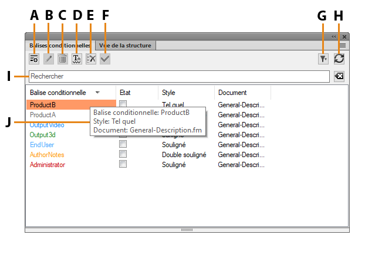365x265 pixels.
Task: Select the Balises conditionnelles tab
Action: pyautogui.click(x=59, y=45)
